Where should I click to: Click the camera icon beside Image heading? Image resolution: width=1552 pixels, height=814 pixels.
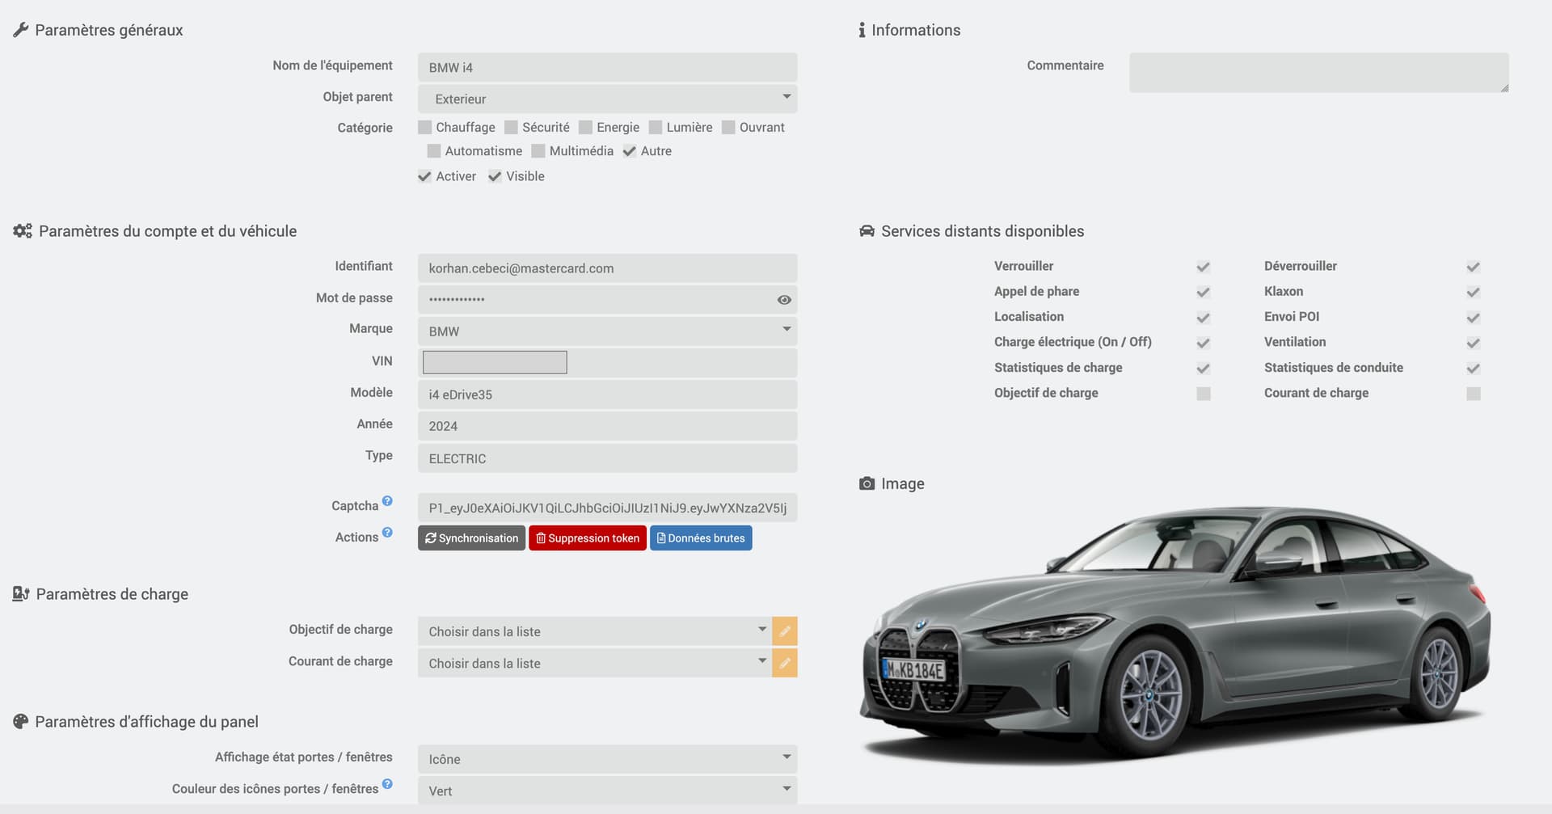coord(867,483)
